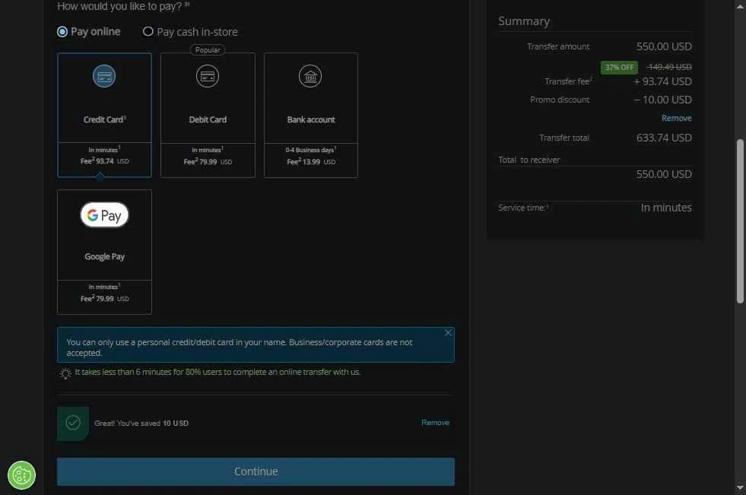The image size is (746, 495).
Task: Click the Total to receiver label
Action: tap(529, 160)
